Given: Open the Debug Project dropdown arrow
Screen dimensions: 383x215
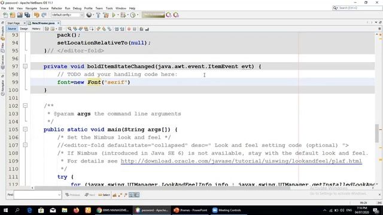Looking at the screenshot, I should pyautogui.click(x=127, y=15).
